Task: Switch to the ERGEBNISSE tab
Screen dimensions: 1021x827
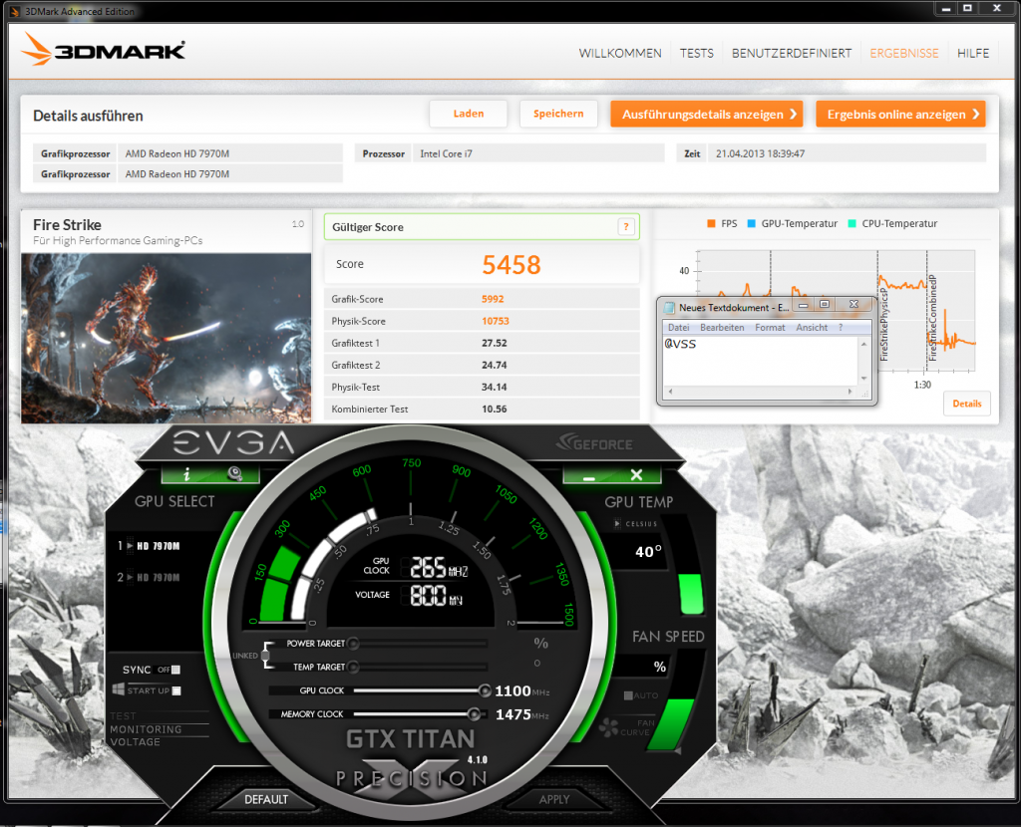Action: (904, 54)
